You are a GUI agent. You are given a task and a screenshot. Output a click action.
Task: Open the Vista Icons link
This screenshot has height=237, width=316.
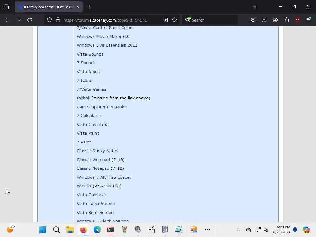click(88, 72)
